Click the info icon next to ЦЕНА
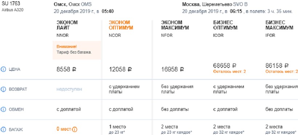The image size is (298, 135). point(3,69)
